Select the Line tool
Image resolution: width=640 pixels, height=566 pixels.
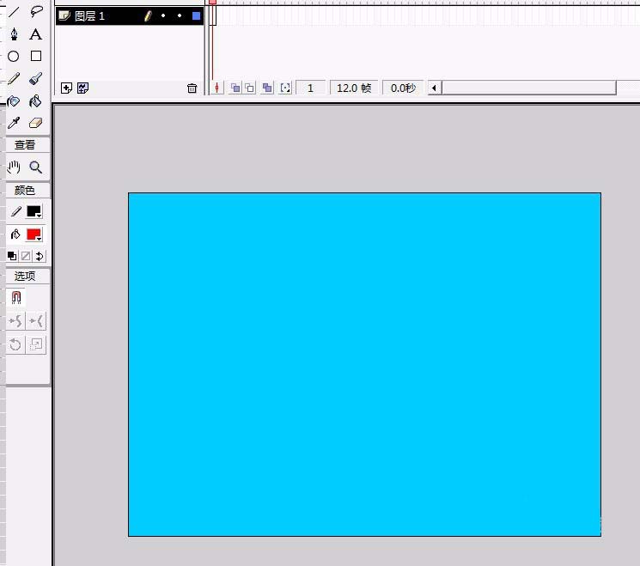pyautogui.click(x=14, y=11)
